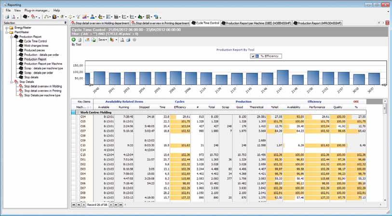Click the blue user person toolbar icon

[x=92, y=17]
